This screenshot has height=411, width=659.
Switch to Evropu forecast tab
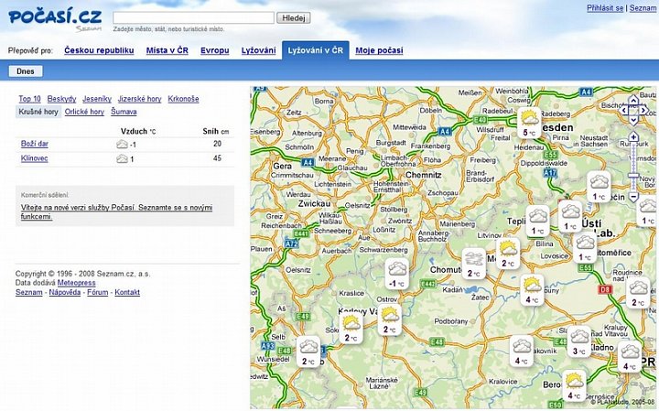click(215, 50)
